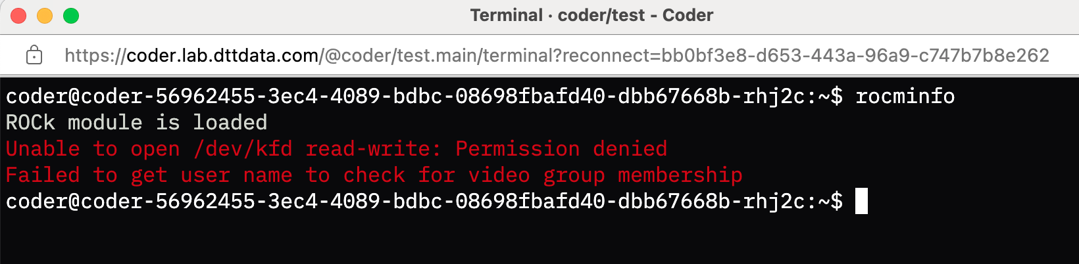Click the window title Terminal · coder/test - Coder

pos(591,15)
